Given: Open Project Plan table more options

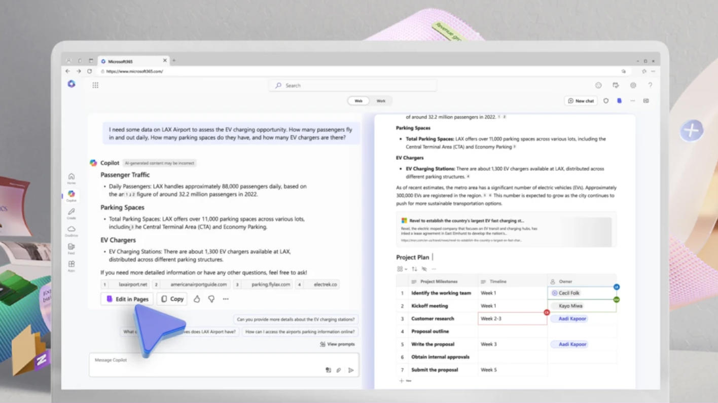Looking at the screenshot, I should (x=434, y=269).
